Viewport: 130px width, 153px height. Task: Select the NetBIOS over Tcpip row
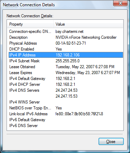(x=66, y=108)
